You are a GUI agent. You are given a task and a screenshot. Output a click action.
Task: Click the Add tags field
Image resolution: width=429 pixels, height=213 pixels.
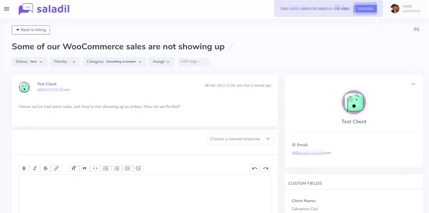tap(193, 62)
